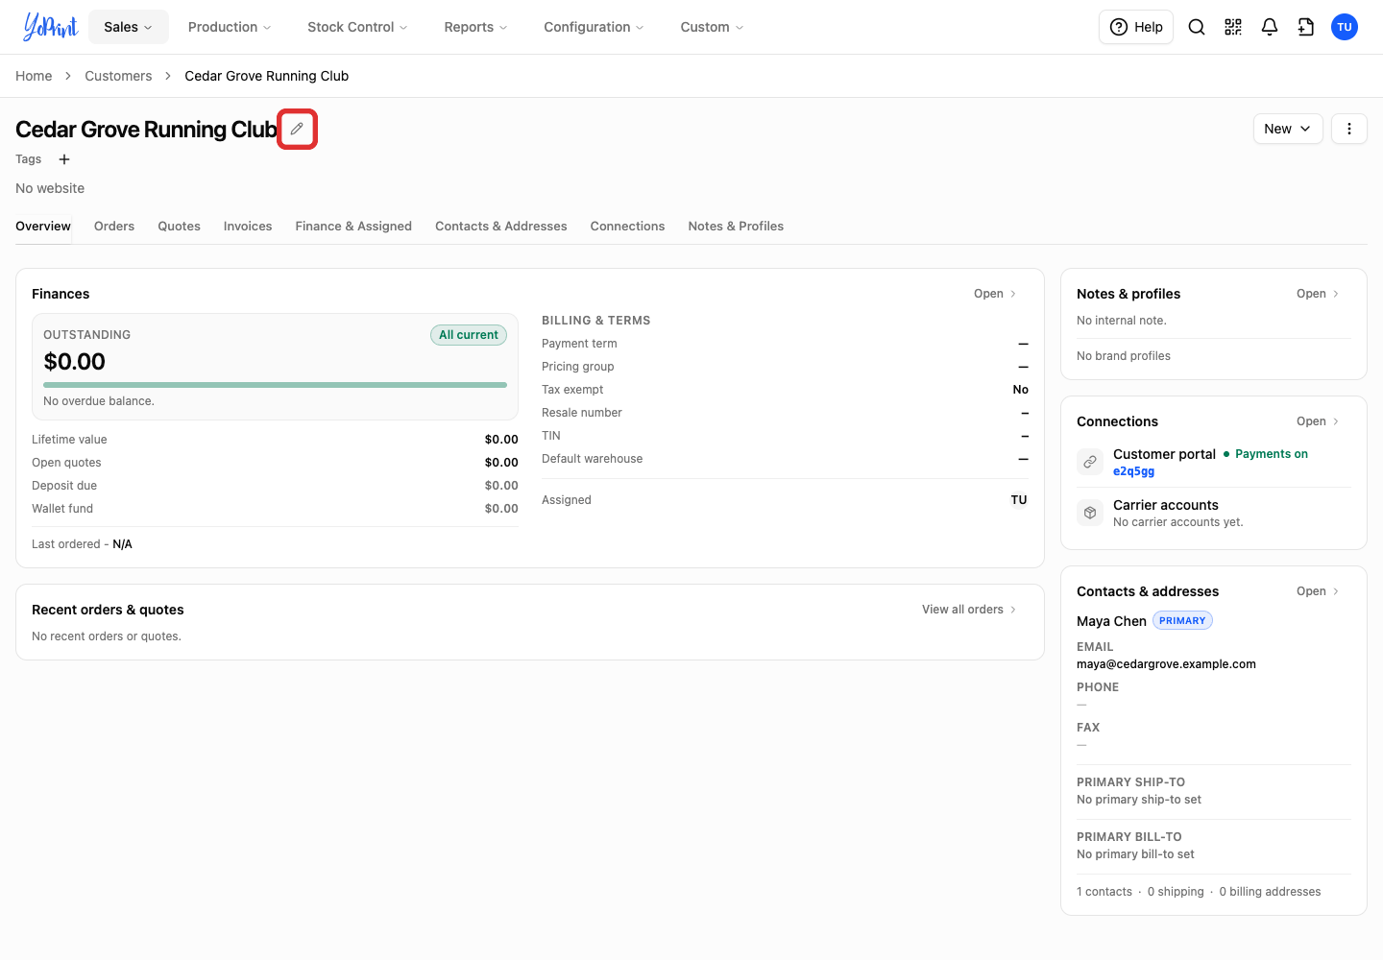Click the outstanding balance progress bar

click(x=275, y=385)
